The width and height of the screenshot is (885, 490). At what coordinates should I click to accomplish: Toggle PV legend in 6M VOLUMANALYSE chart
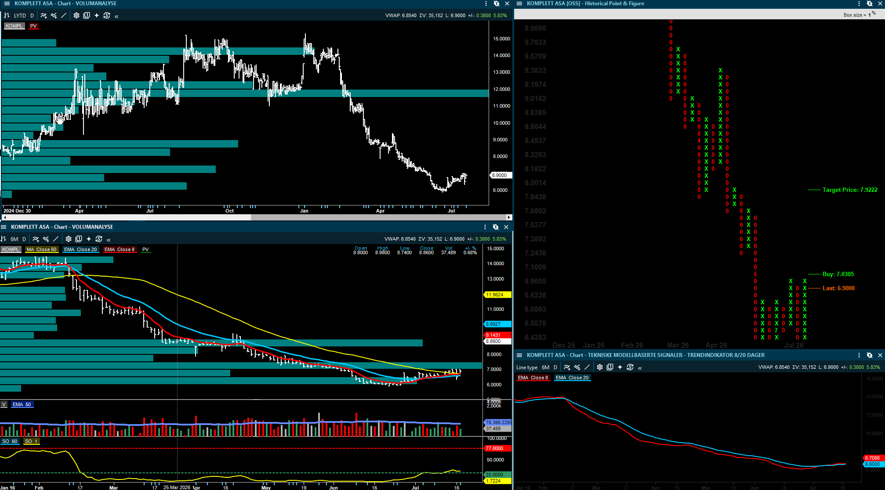coord(145,249)
